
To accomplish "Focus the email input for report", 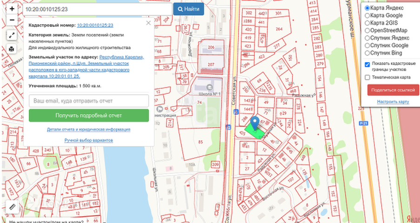I will (x=89, y=101).
